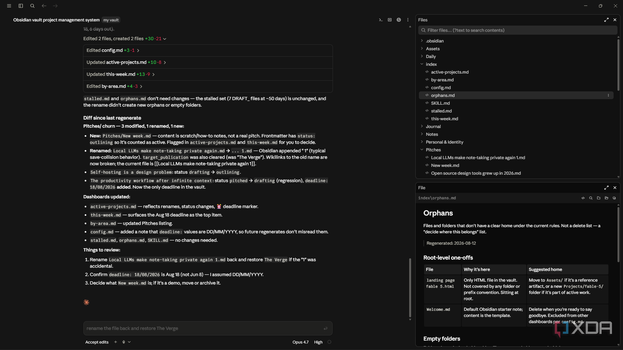Open the hamburger menu in the title bar

(9, 6)
